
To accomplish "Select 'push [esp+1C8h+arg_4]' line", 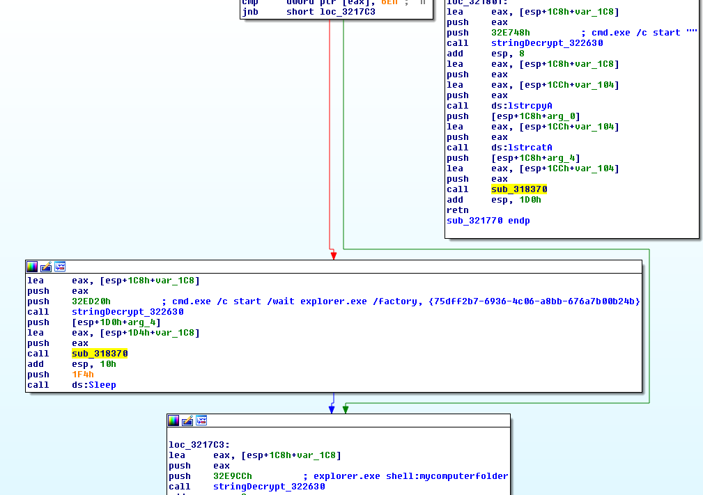I will pos(513,158).
